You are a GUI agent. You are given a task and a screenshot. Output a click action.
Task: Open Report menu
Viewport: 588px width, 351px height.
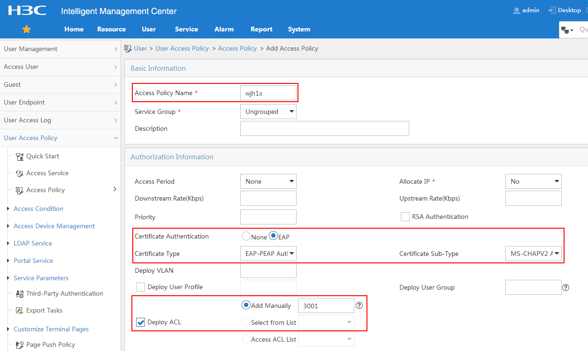coord(261,29)
